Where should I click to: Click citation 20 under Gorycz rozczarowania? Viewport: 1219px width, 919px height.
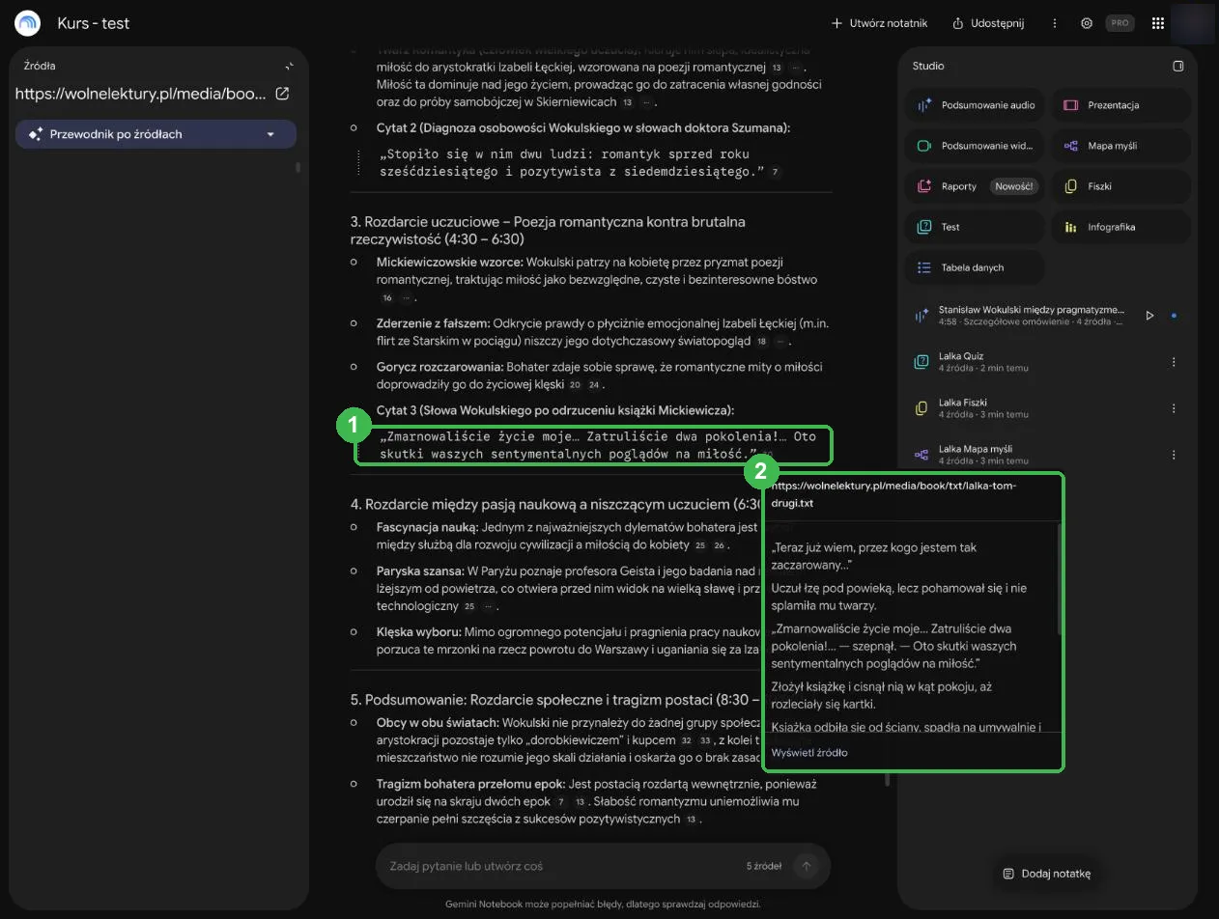click(576, 385)
